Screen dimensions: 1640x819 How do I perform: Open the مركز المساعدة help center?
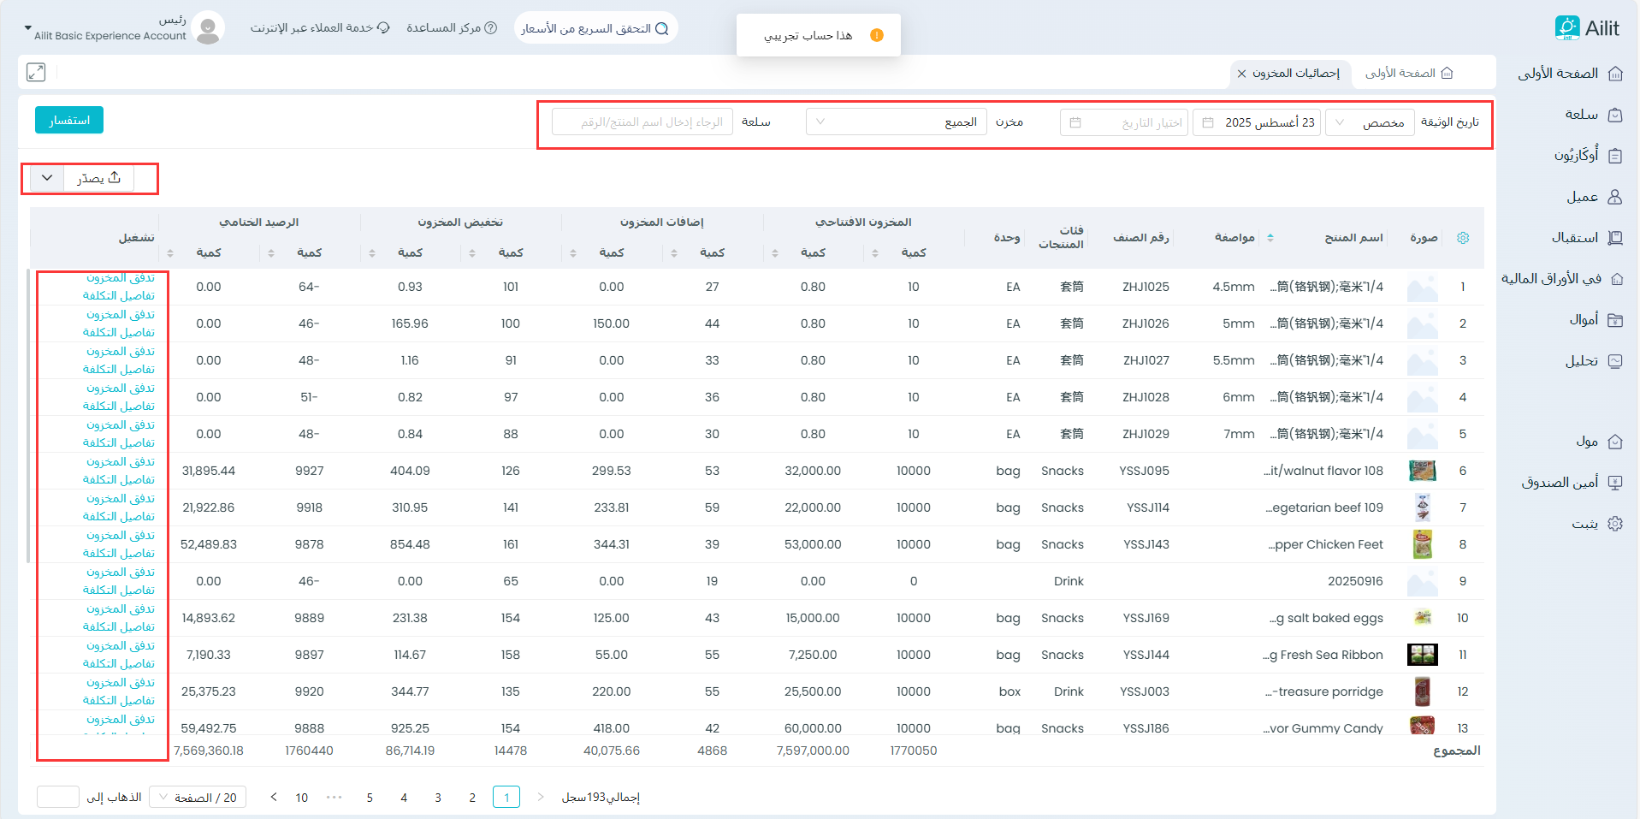point(451,28)
